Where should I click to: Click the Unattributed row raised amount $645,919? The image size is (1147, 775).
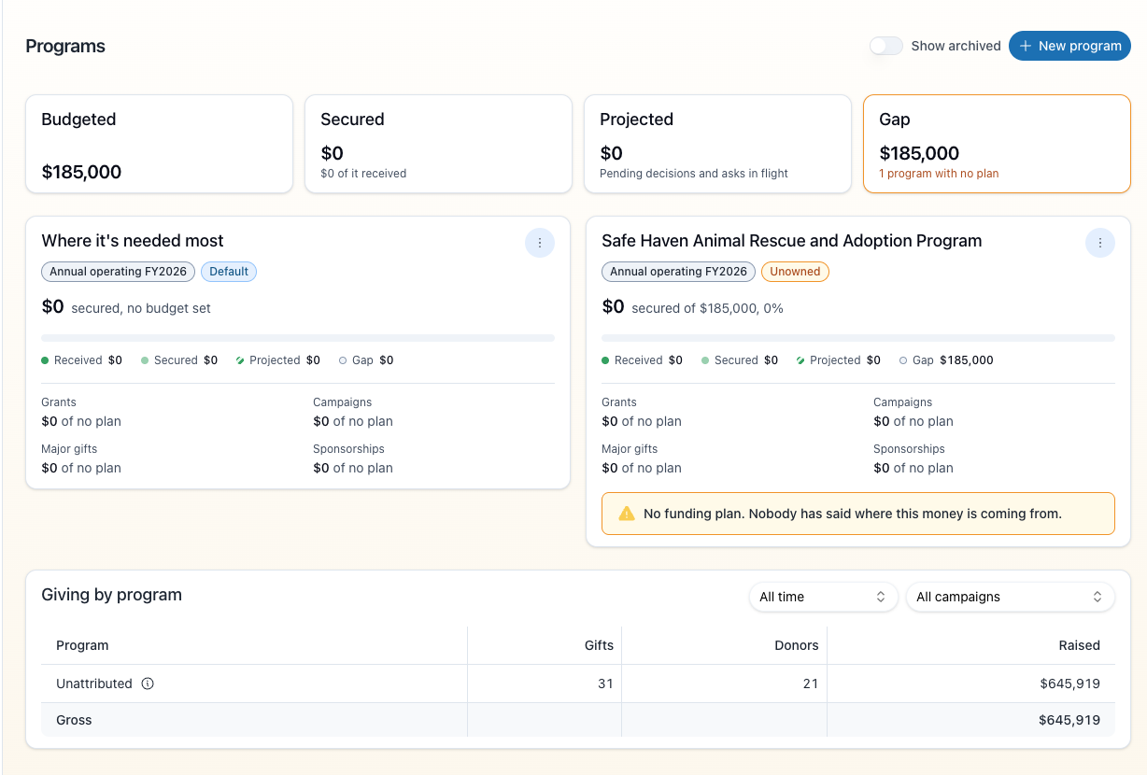[1069, 683]
